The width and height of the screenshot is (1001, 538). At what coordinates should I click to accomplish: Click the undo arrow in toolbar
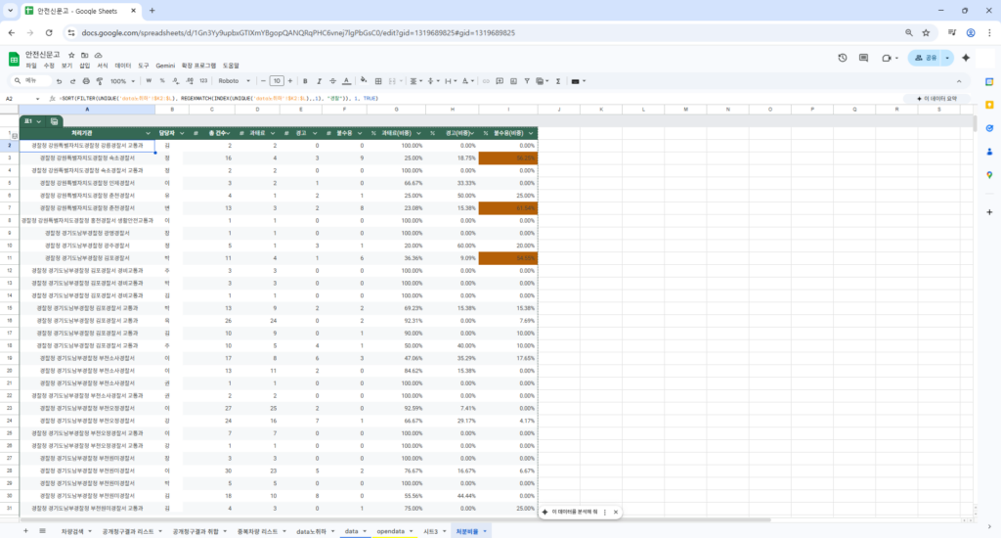pos(59,80)
